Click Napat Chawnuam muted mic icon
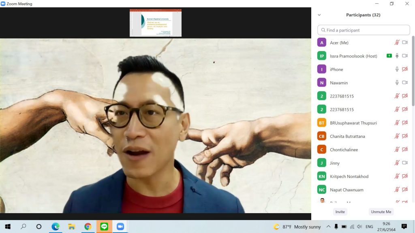415x233 pixels. (x=397, y=190)
